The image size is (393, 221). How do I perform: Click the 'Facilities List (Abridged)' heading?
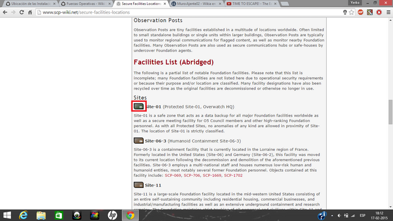tap(173, 62)
